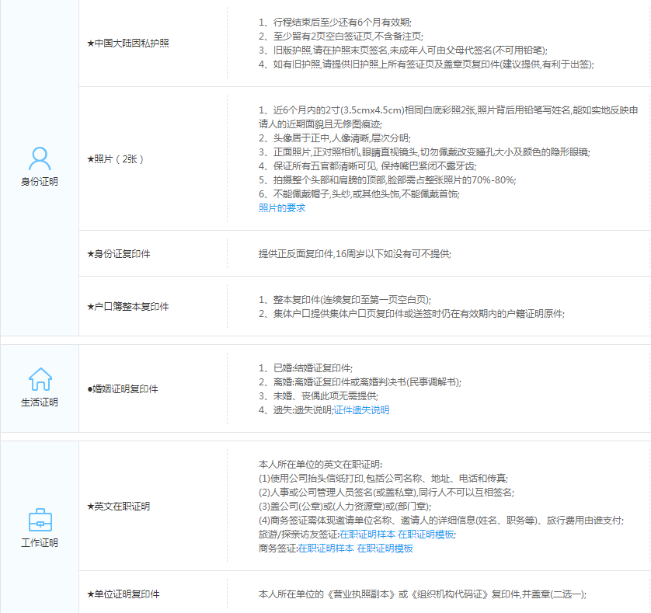Click the 提供正反面复印件 description text
The width and height of the screenshot is (651, 613).
tap(354, 254)
